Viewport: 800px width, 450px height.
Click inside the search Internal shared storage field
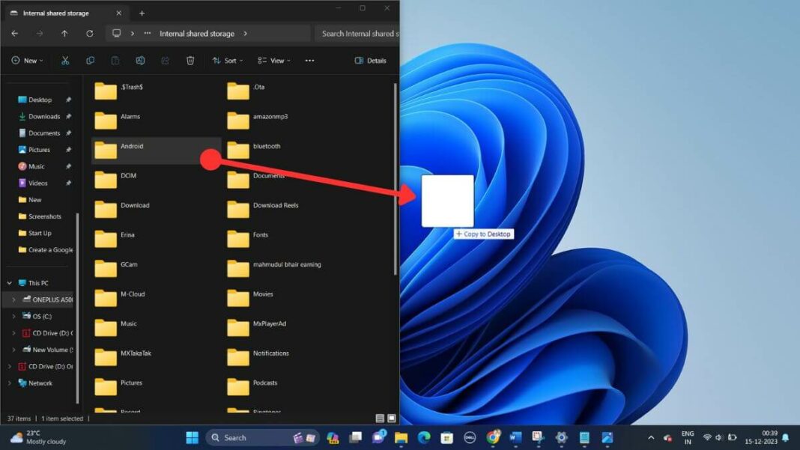358,33
